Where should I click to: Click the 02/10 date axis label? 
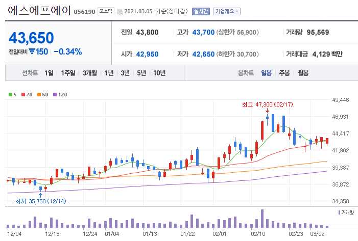pyautogui.click(x=258, y=234)
